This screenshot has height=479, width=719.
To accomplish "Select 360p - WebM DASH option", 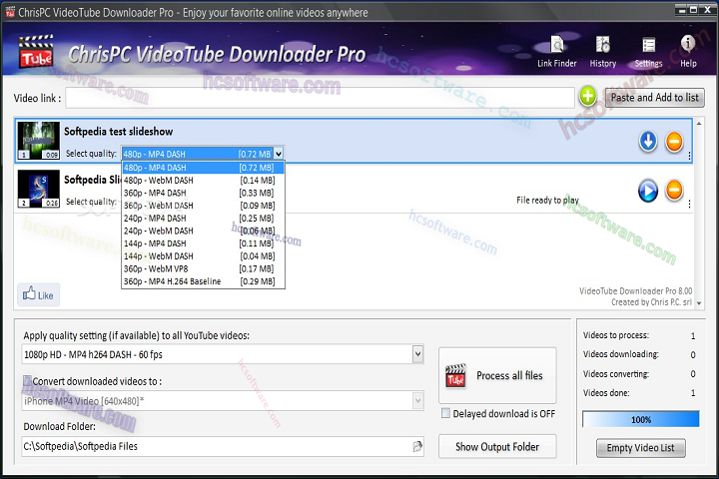I will point(203,206).
